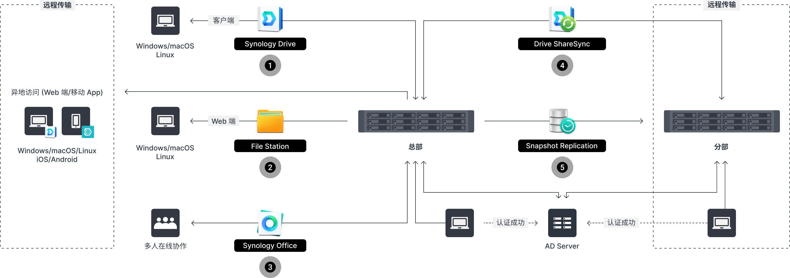This screenshot has width=790, height=278.
Task: Select the Drive ShareSync icon
Action: 562,19
